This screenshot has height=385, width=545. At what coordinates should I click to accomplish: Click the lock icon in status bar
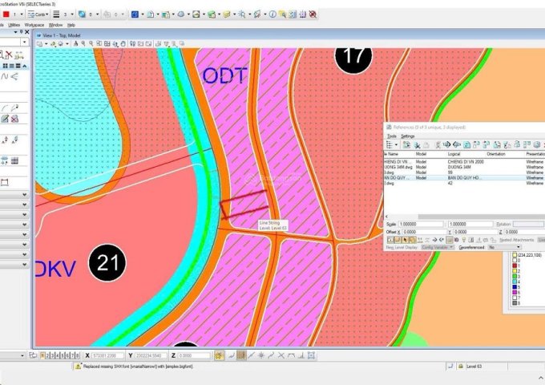click(x=461, y=367)
